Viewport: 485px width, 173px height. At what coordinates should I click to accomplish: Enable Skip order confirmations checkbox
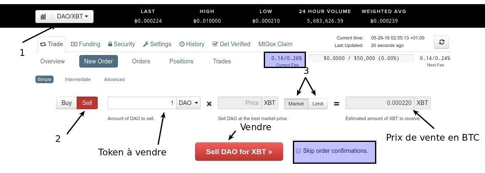tap(298, 151)
